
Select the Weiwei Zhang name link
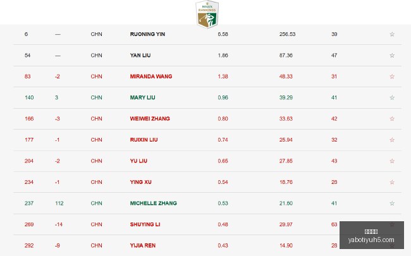coord(150,119)
